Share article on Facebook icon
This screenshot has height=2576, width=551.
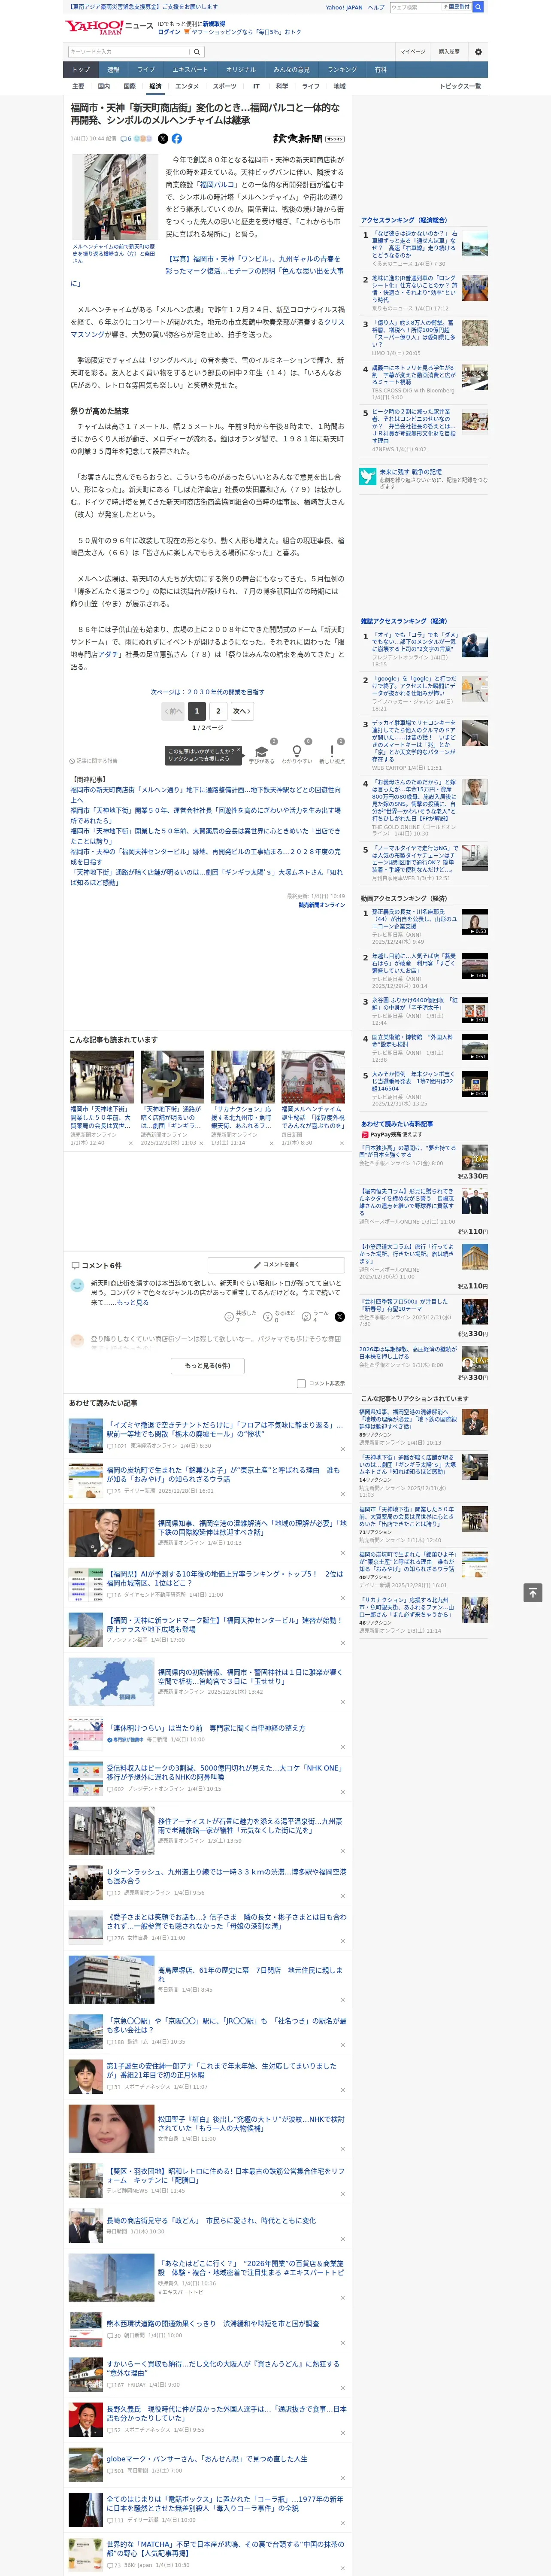tap(177, 139)
